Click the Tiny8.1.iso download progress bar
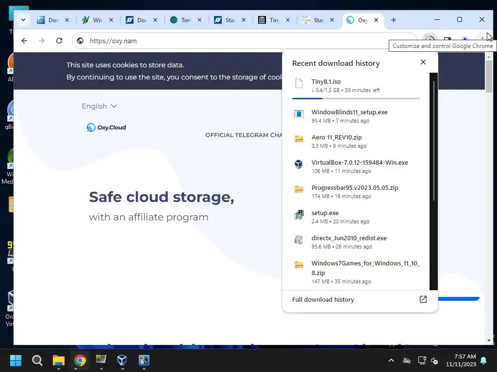The width and height of the screenshot is (497, 372). [x=356, y=99]
